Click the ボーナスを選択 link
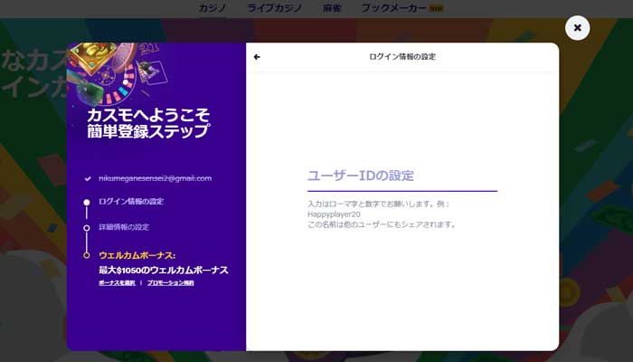Image resolution: width=633 pixels, height=362 pixels. pyautogui.click(x=117, y=282)
